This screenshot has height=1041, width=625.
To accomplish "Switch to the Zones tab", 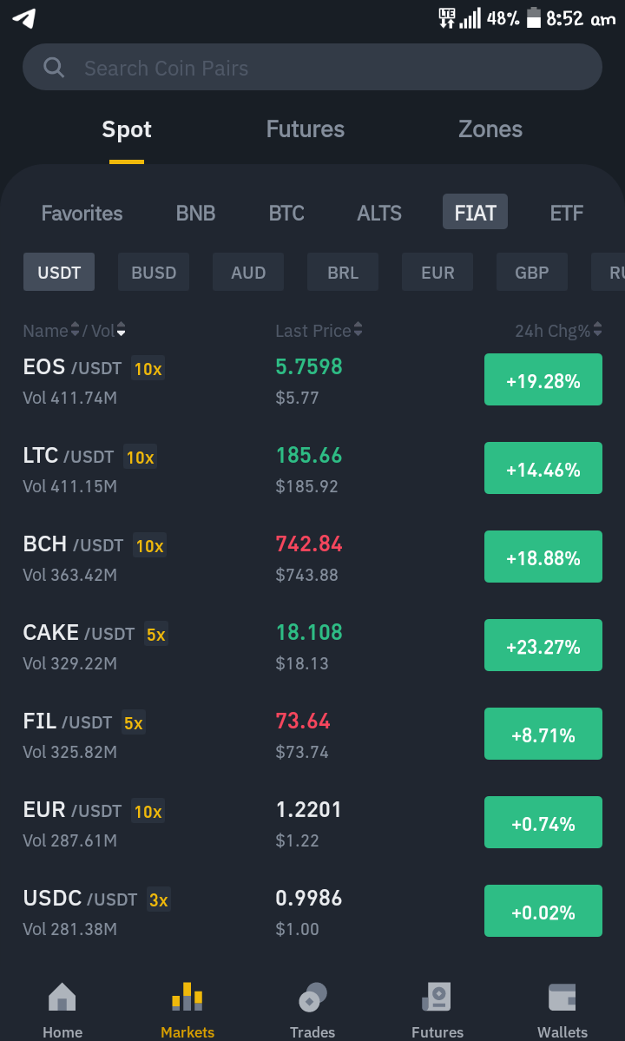I will (490, 128).
